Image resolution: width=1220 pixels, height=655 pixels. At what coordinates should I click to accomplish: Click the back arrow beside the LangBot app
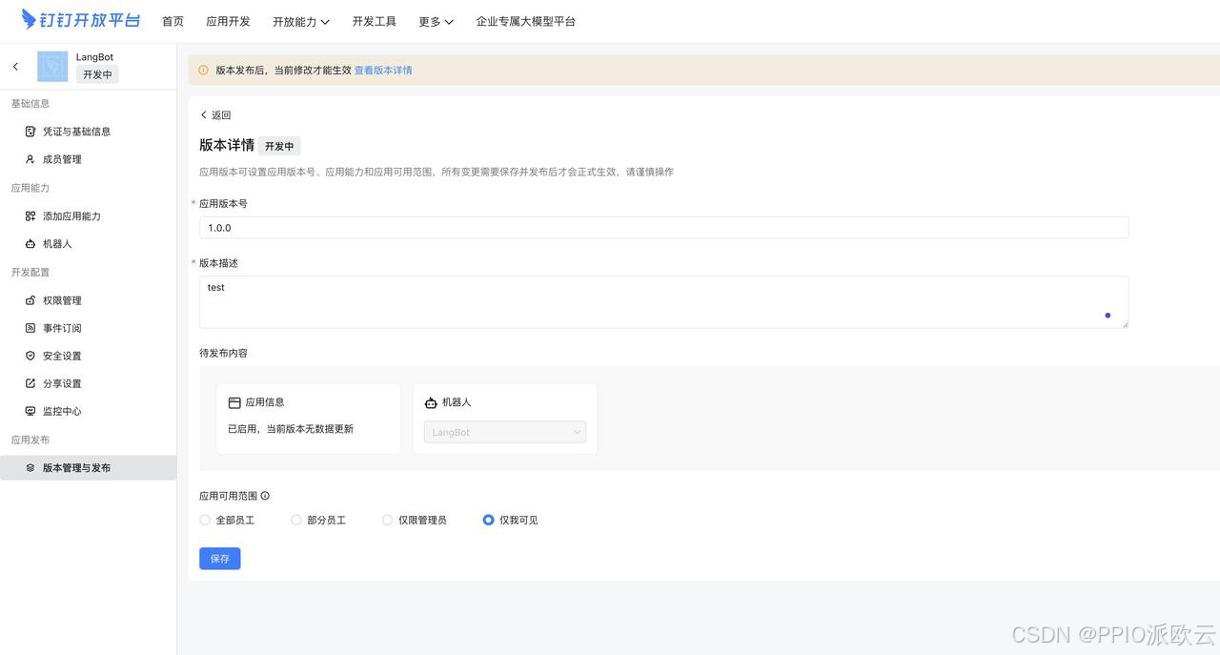[x=15, y=67]
